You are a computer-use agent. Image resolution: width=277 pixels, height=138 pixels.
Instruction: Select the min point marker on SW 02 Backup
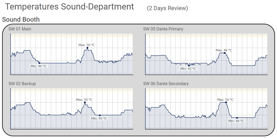click(100, 115)
